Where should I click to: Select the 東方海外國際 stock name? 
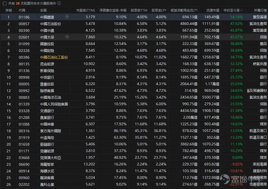tap(51, 131)
